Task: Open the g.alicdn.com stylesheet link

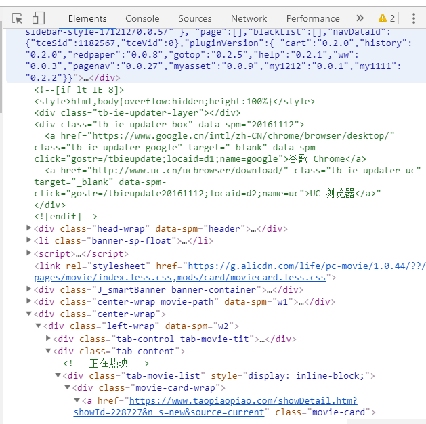Action: click(x=306, y=266)
